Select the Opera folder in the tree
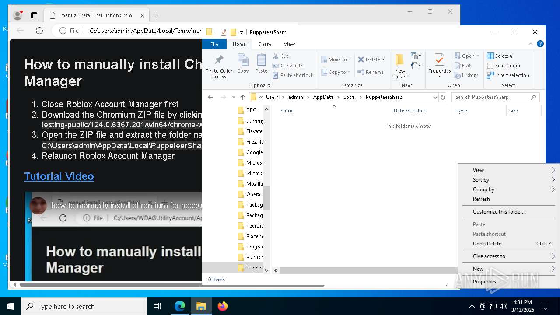560x315 pixels. [x=250, y=194]
